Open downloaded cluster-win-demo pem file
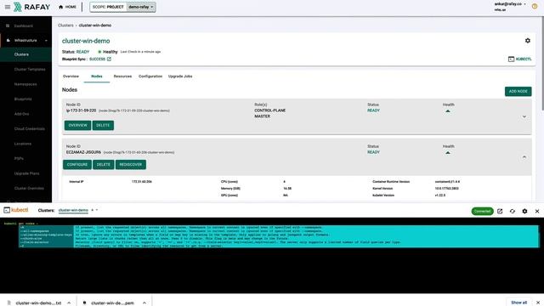Viewport: 544px width, 306px height. tap(109, 303)
